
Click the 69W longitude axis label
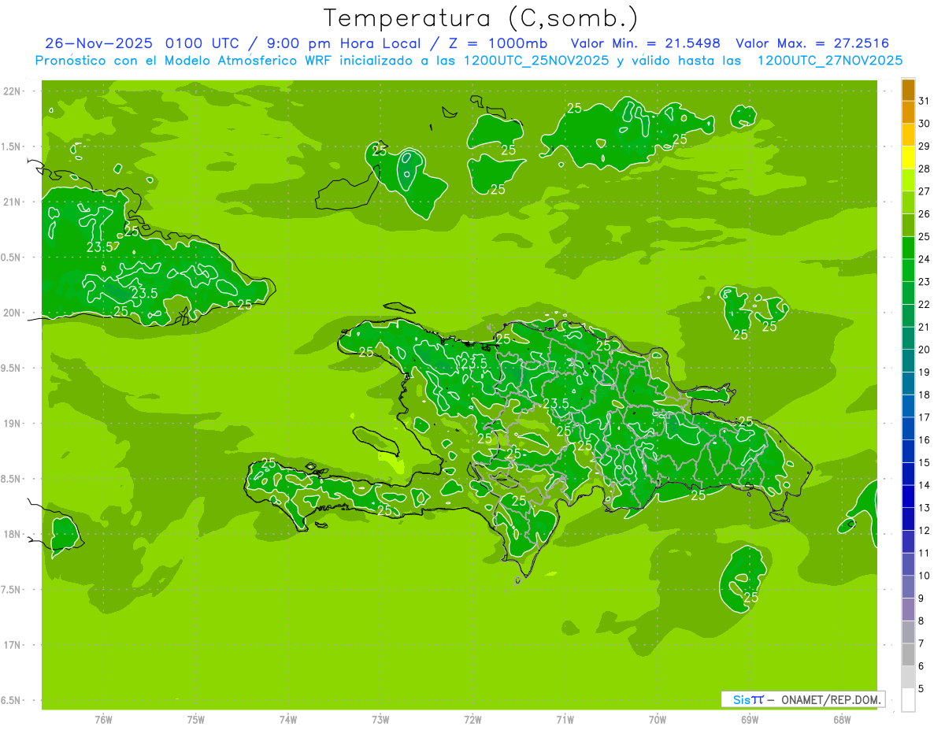750,720
